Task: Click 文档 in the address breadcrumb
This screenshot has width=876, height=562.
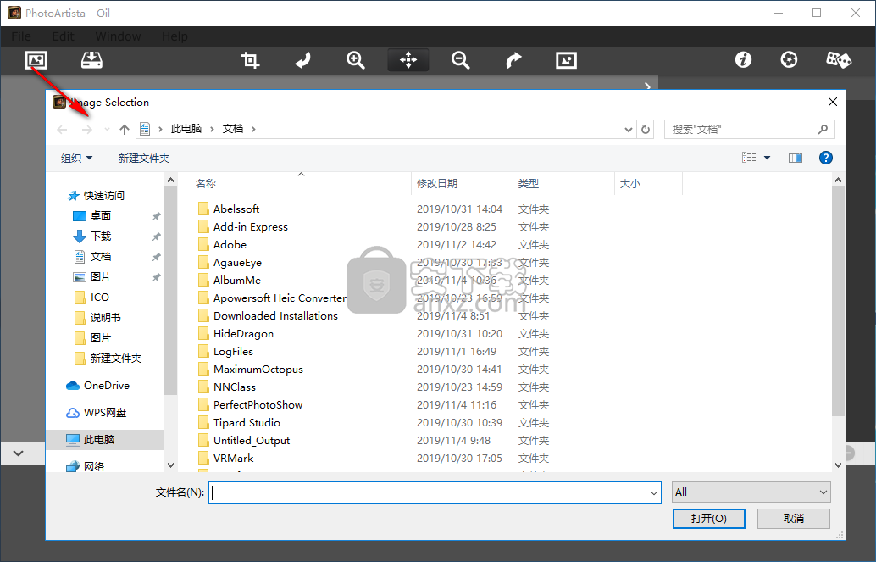Action: pos(233,129)
